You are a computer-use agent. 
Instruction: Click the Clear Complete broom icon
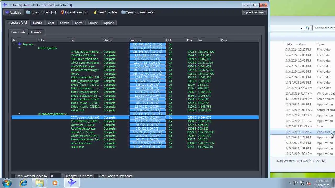coord(95,12)
